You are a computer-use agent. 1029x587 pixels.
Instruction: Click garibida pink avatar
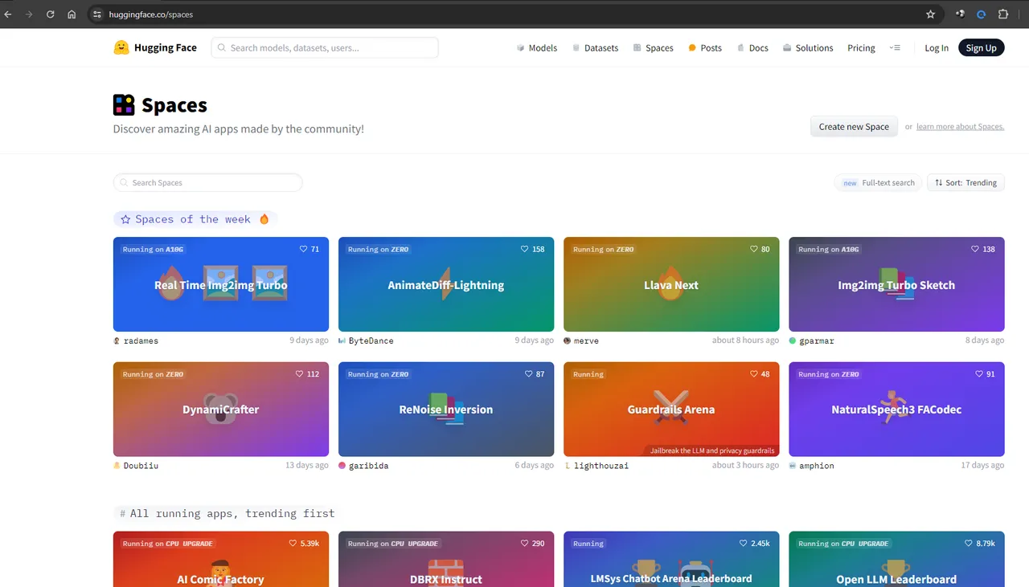342,466
